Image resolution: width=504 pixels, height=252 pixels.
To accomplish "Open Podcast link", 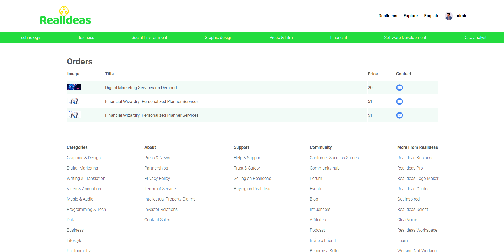I will tap(318, 230).
